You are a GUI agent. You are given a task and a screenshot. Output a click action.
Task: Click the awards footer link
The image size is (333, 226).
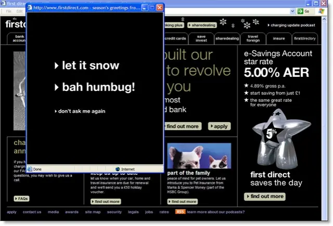click(x=72, y=212)
